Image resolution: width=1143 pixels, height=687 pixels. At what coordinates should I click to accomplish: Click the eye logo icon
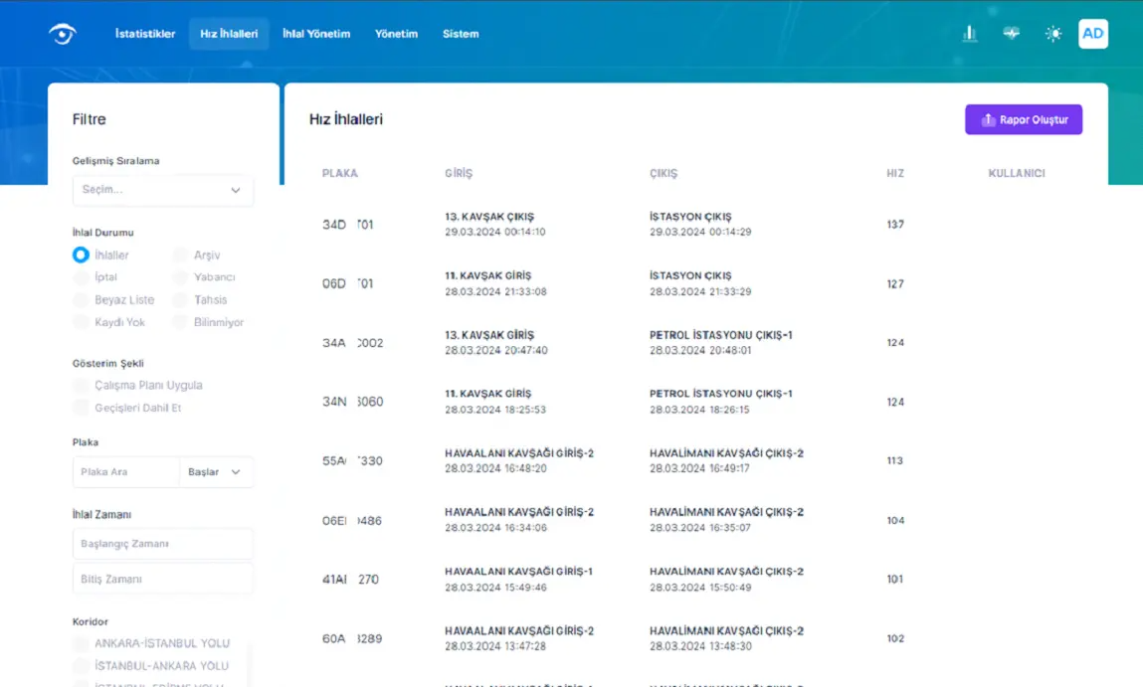[63, 34]
